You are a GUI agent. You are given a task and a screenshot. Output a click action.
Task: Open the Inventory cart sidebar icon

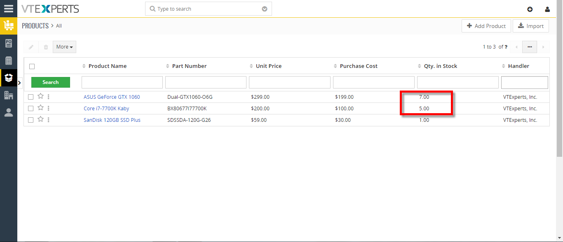pyautogui.click(x=8, y=26)
